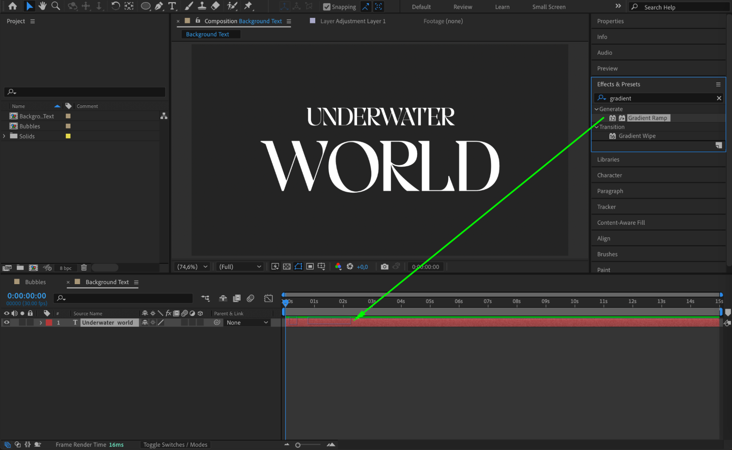Open the Parent & Link None dropdown
This screenshot has height=450, width=732.
[247, 323]
